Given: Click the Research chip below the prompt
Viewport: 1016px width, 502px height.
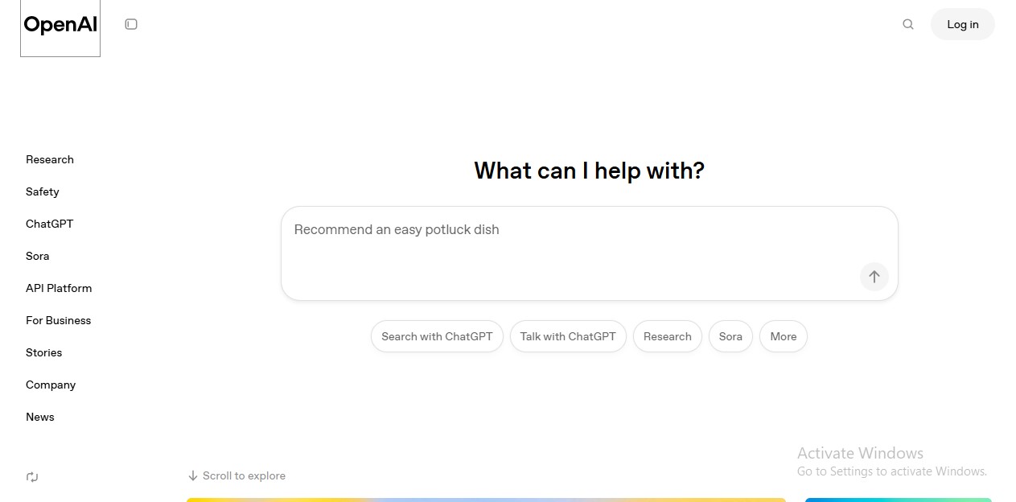Looking at the screenshot, I should (668, 336).
